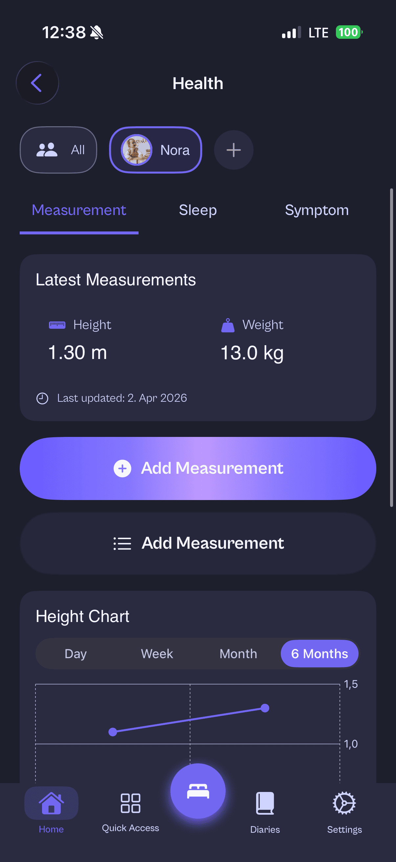Select the All profiles filter
This screenshot has width=396, height=862.
pyautogui.click(x=58, y=150)
